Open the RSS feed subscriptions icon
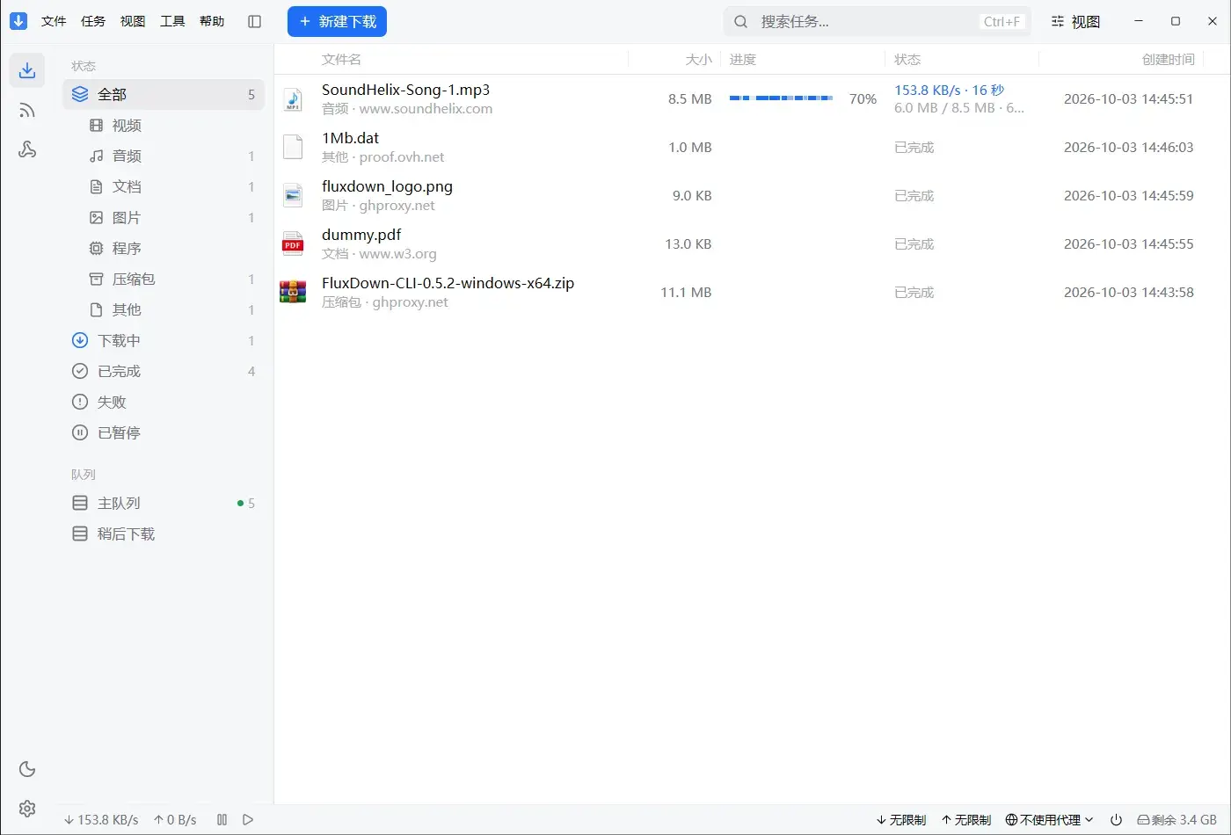 click(x=27, y=110)
